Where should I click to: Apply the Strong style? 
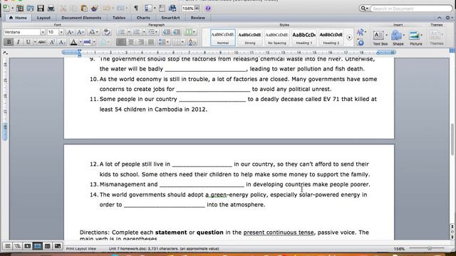pyautogui.click(x=249, y=38)
